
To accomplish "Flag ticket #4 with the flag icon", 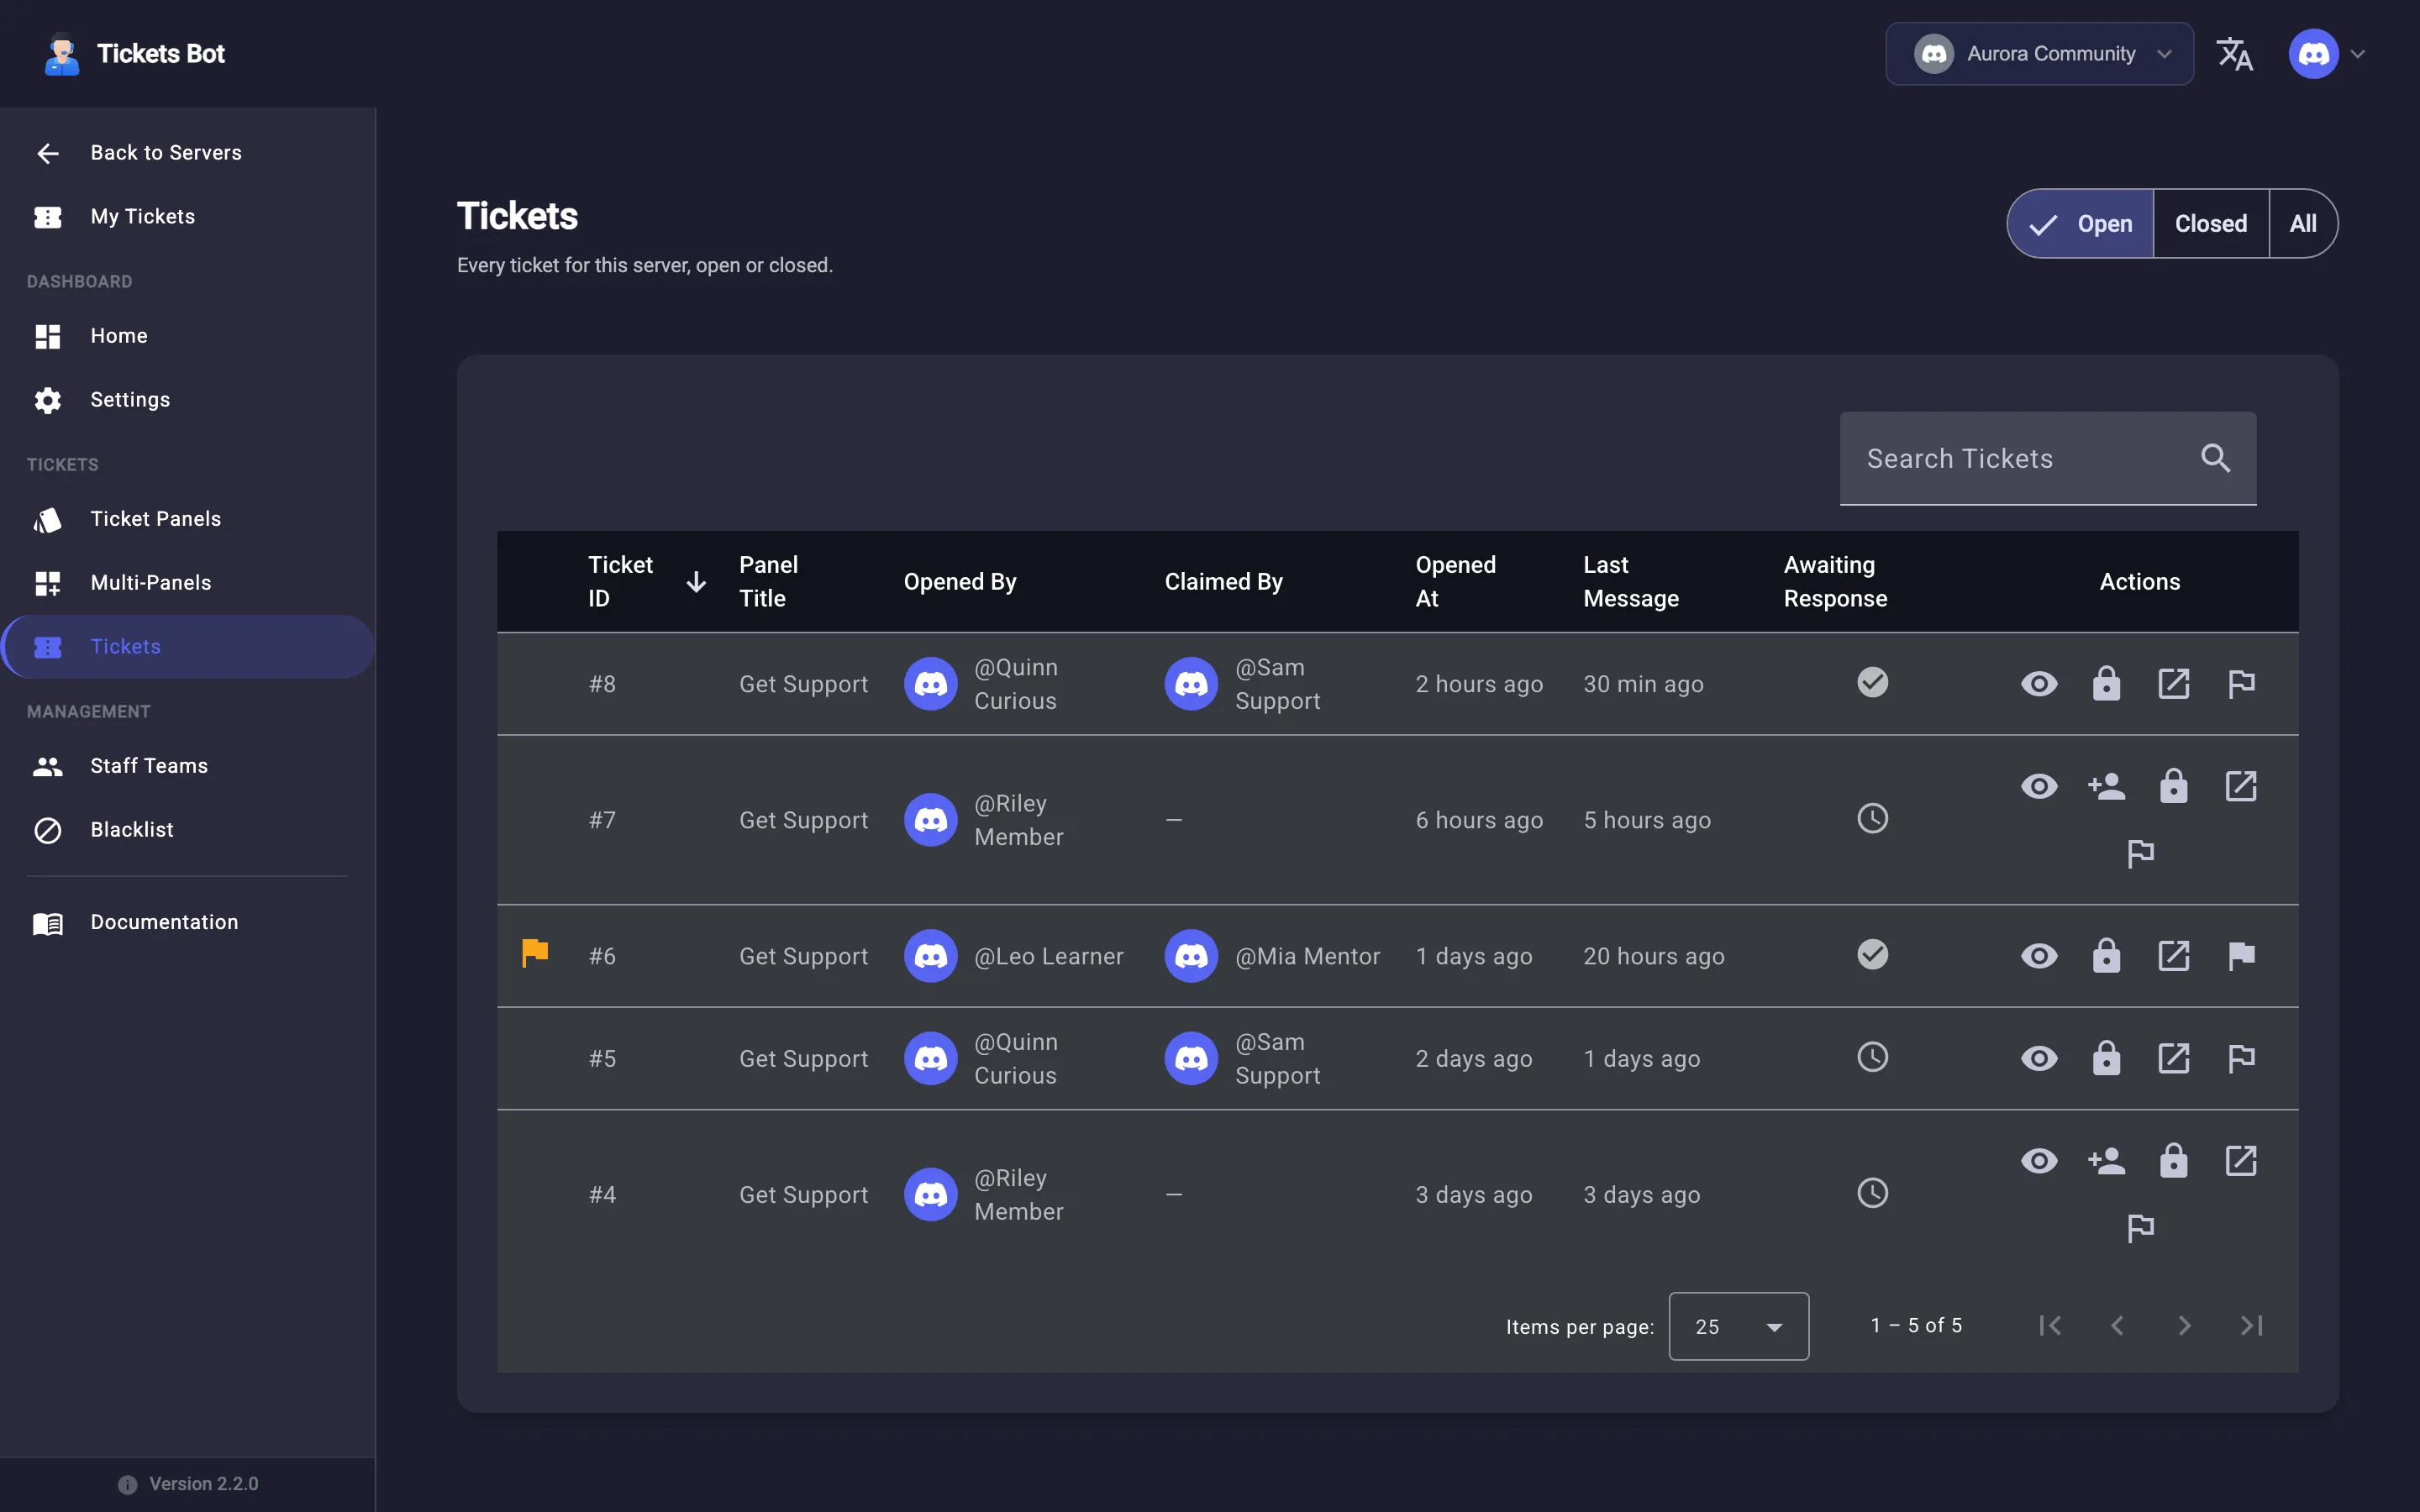I will pos(2140,1228).
